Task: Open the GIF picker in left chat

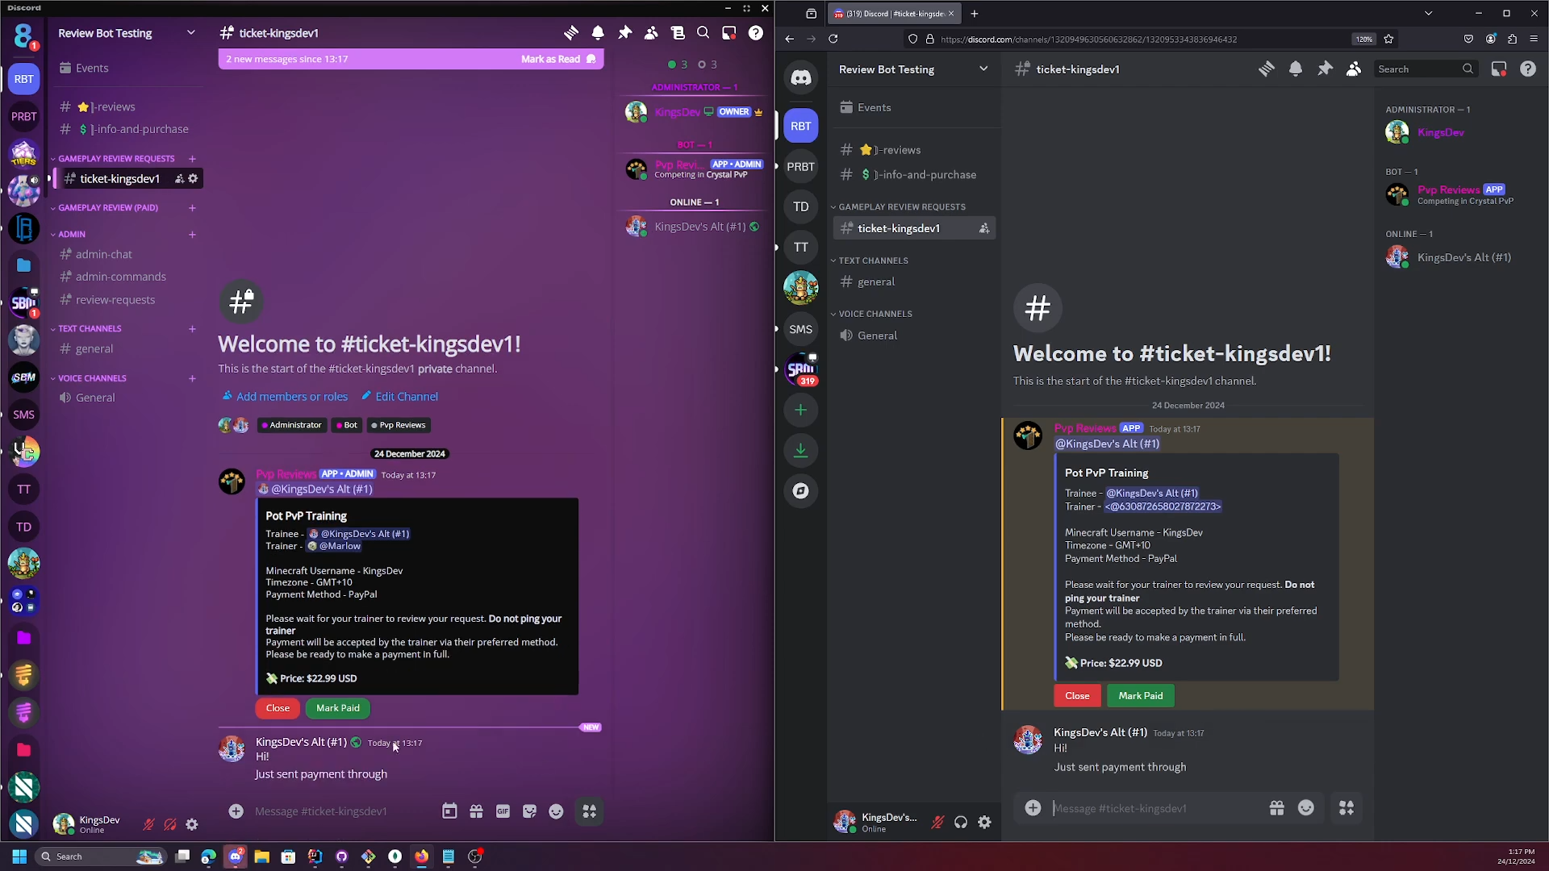Action: (x=503, y=811)
